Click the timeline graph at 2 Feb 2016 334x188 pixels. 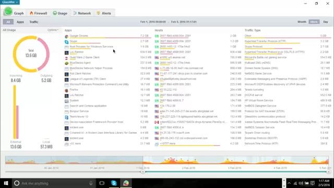tap(188, 160)
